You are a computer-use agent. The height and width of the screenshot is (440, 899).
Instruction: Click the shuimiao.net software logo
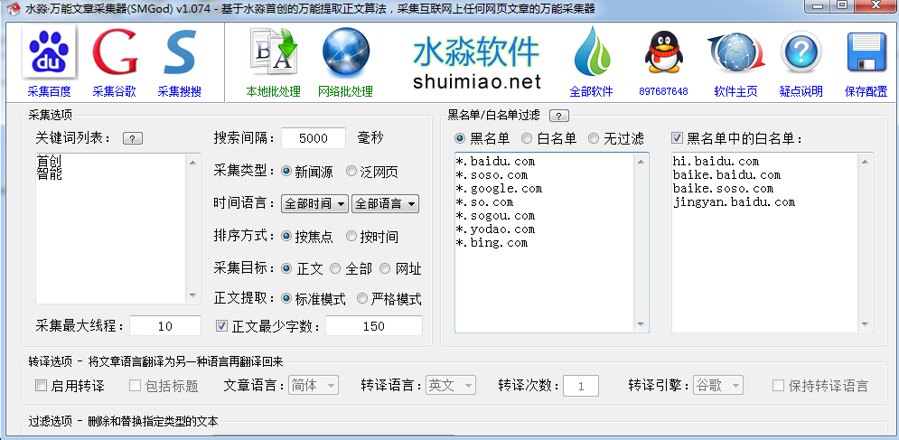[476, 62]
